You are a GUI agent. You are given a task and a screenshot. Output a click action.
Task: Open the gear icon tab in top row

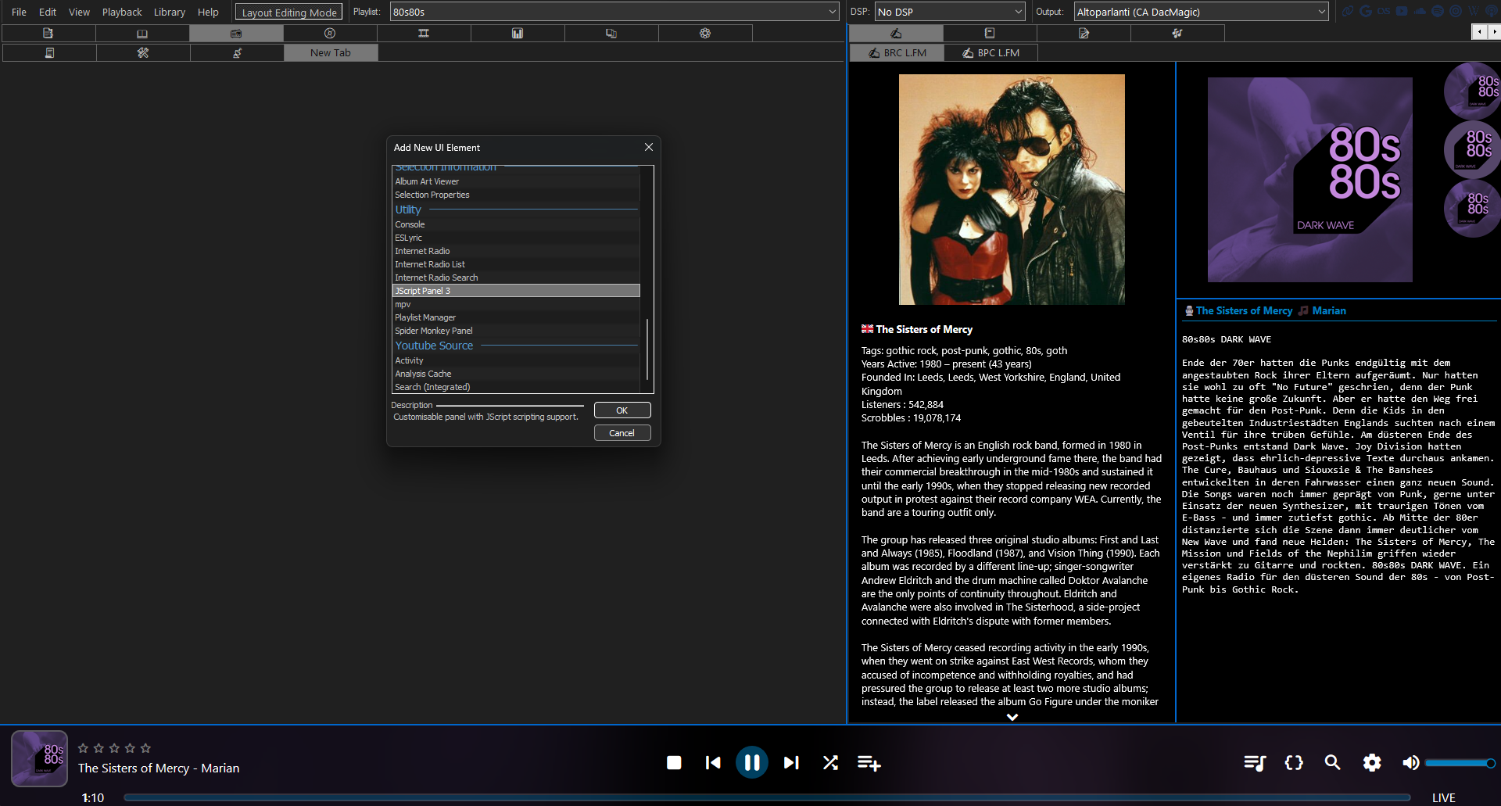click(705, 34)
